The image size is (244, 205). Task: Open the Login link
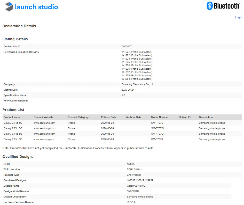(238, 17)
